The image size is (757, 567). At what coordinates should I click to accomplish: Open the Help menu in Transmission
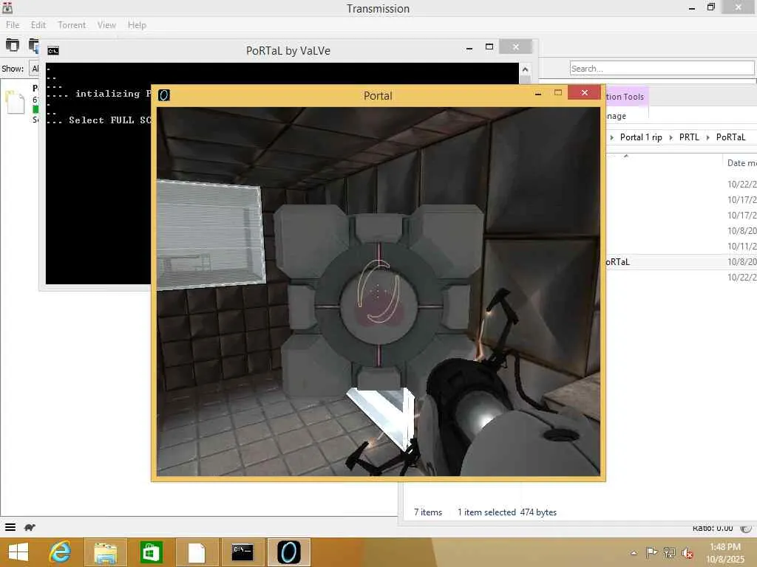pyautogui.click(x=137, y=25)
